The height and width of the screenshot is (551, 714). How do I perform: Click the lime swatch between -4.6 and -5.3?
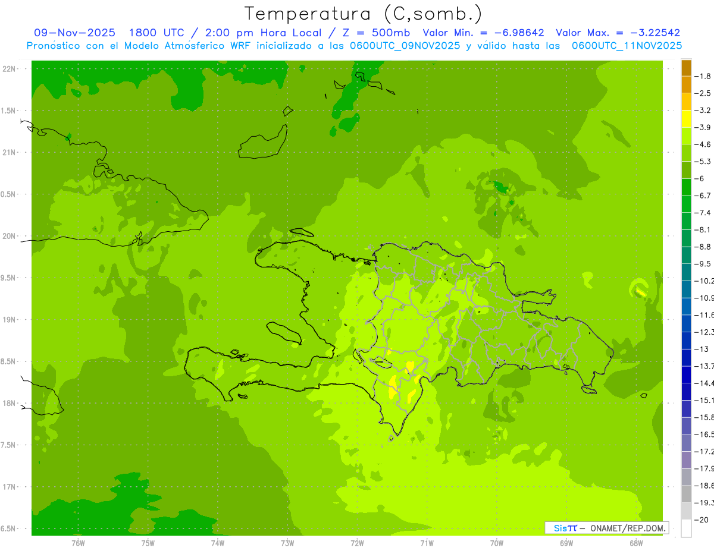pyautogui.click(x=686, y=153)
